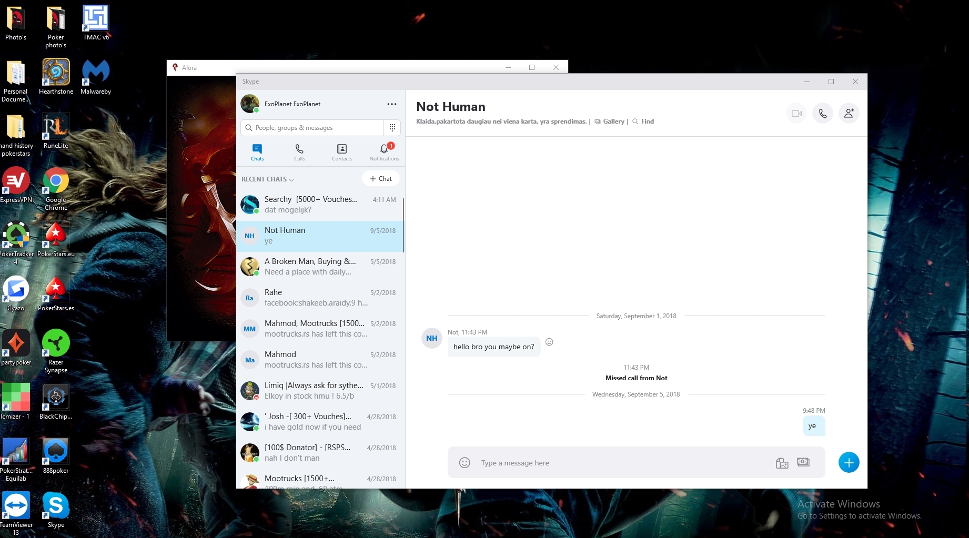Image resolution: width=969 pixels, height=538 pixels.
Task: Select the Poker photo's folder on the desktop
Action: 56,27
